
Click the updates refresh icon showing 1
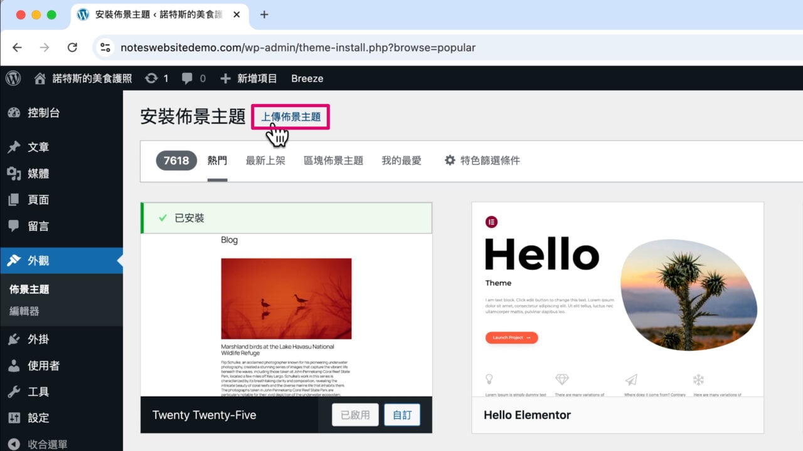click(156, 78)
